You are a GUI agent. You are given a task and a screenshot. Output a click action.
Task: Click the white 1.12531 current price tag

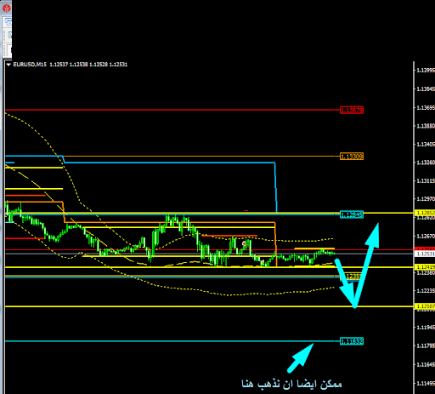pyautogui.click(x=425, y=254)
